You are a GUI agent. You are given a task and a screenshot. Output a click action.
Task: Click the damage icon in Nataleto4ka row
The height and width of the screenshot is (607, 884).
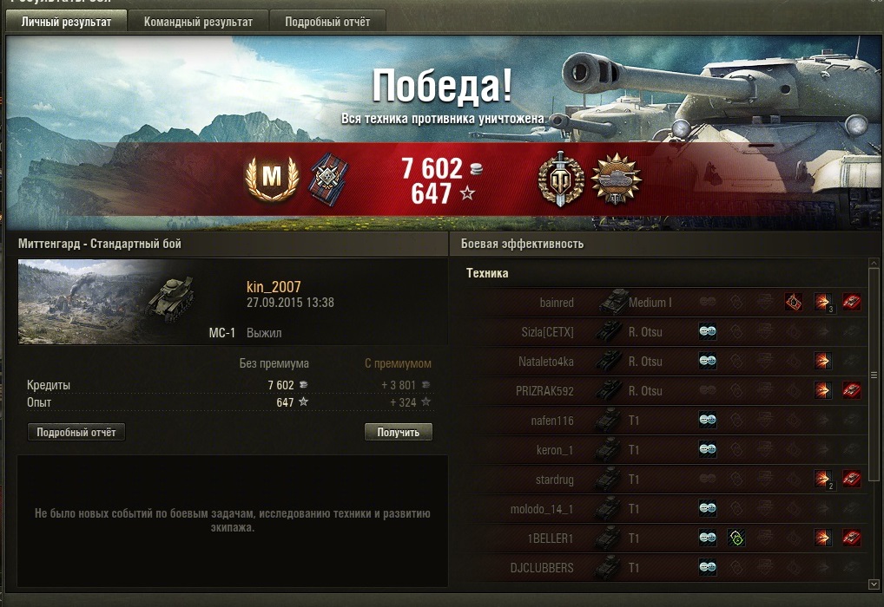(822, 361)
